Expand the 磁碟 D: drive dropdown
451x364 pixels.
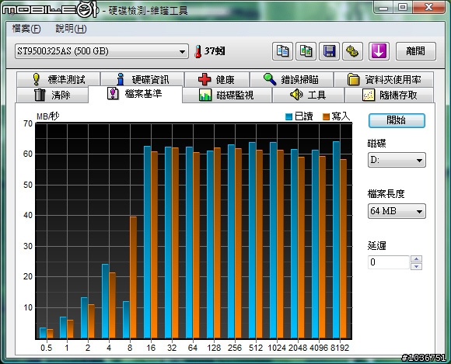click(397, 160)
